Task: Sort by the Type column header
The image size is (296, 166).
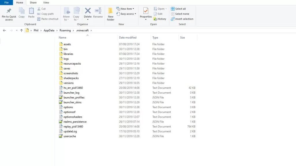Action: (x=155, y=37)
